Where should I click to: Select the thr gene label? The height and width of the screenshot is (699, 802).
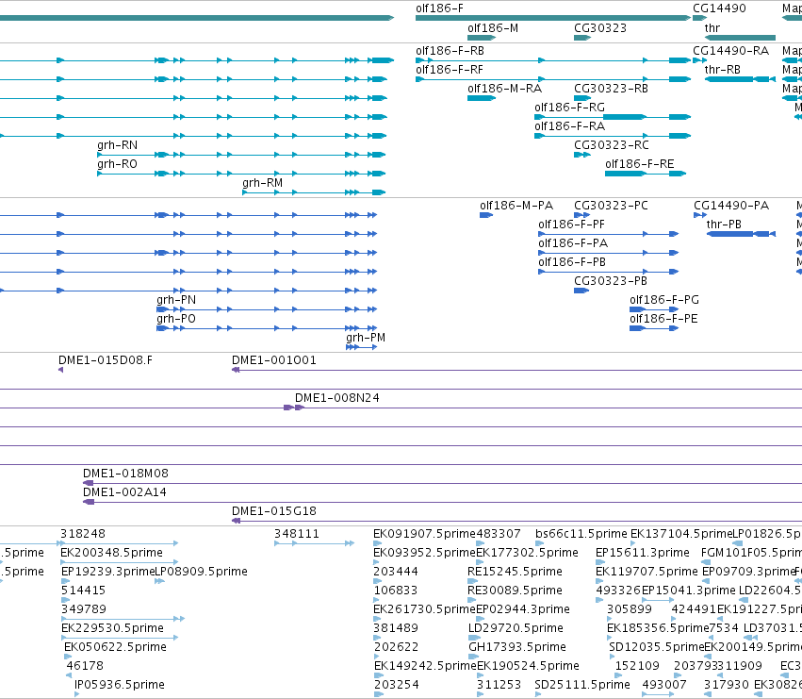[712, 28]
